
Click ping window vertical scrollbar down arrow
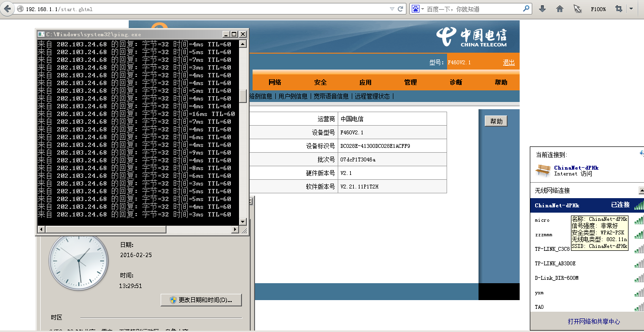pos(243,221)
